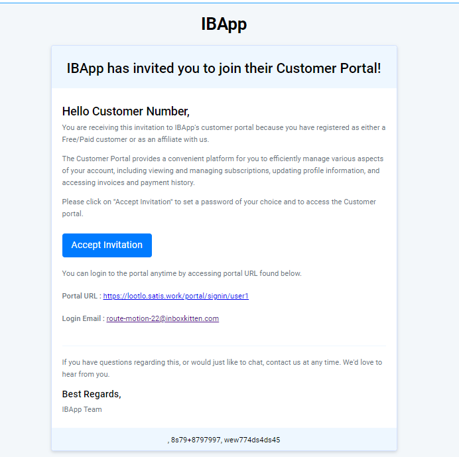The height and width of the screenshot is (457, 459).
Task: Click the 'Best Regards,' sign-off
Action: [x=92, y=395]
